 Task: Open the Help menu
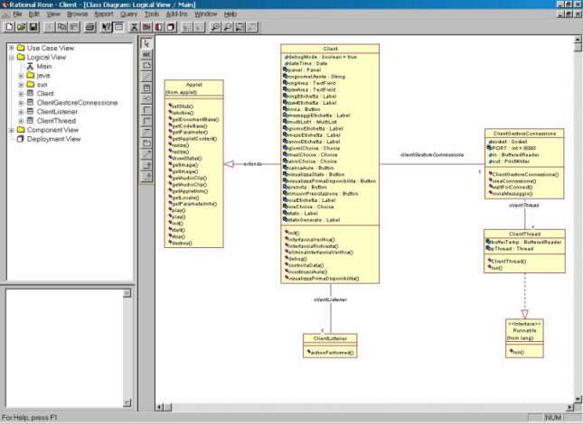click(x=230, y=14)
